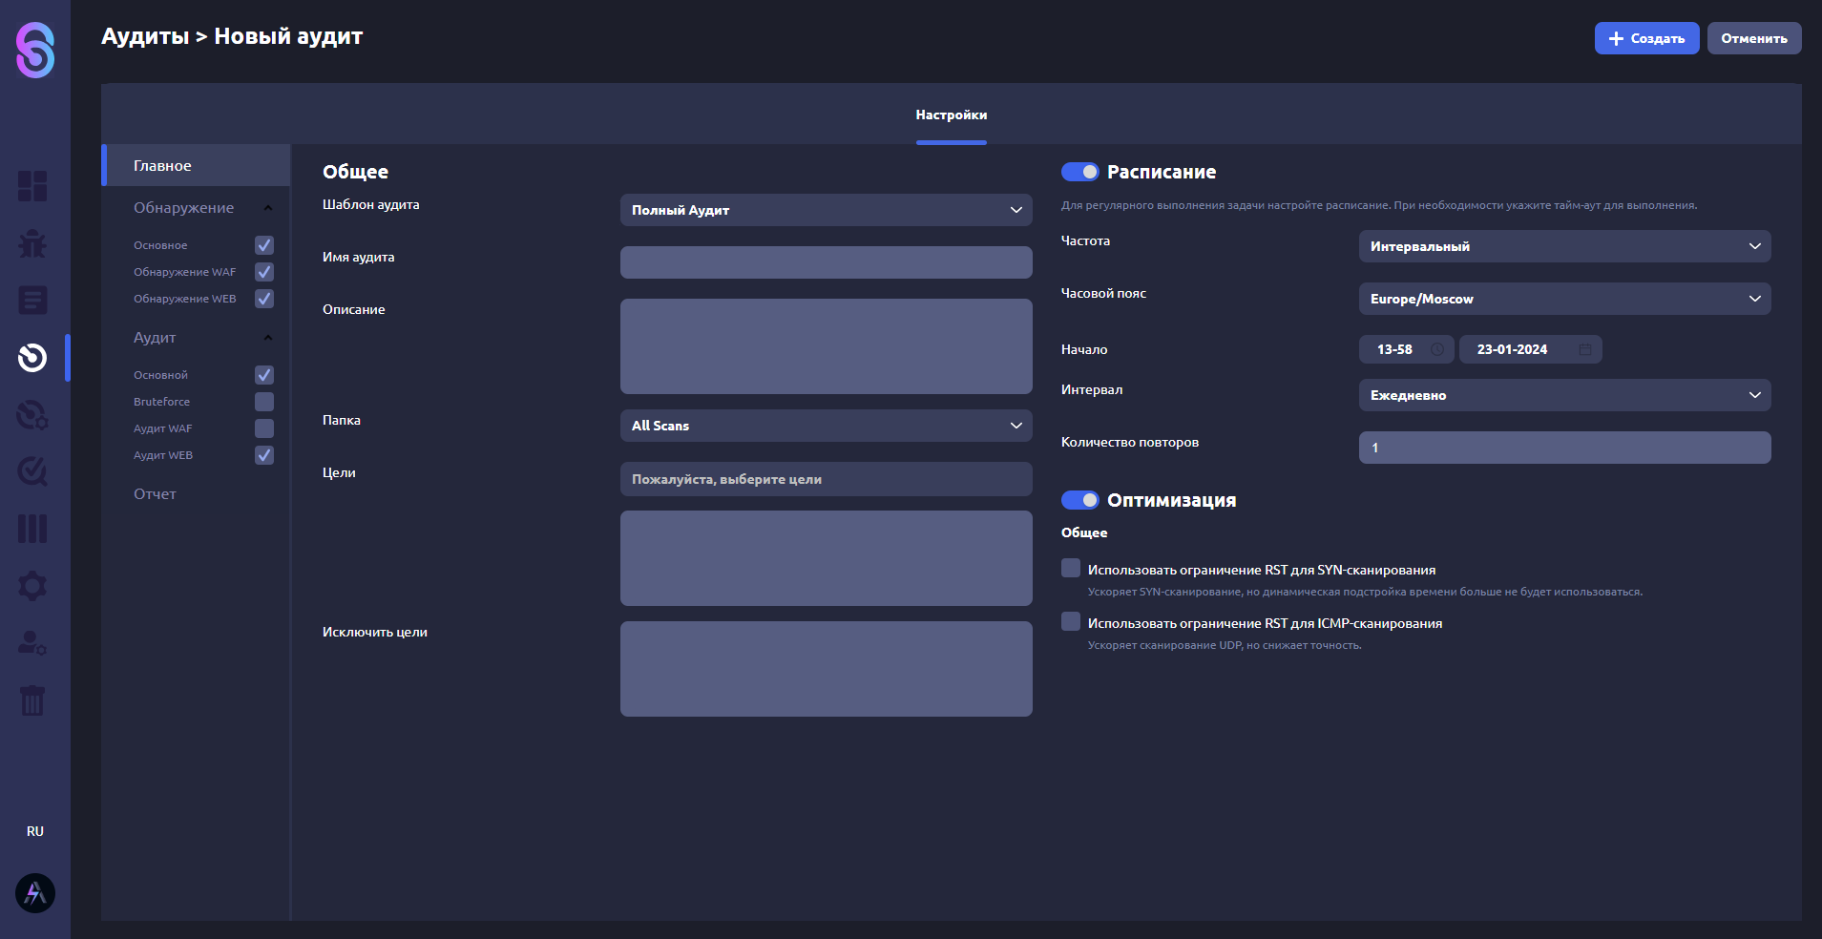Image resolution: width=1822 pixels, height=939 pixels.
Task: Select the Настройки tab
Action: pos(952,115)
